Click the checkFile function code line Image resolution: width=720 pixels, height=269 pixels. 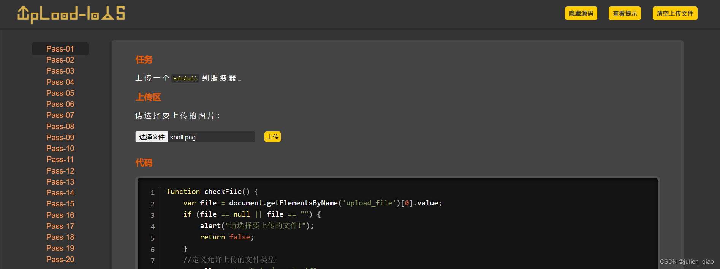pos(212,192)
